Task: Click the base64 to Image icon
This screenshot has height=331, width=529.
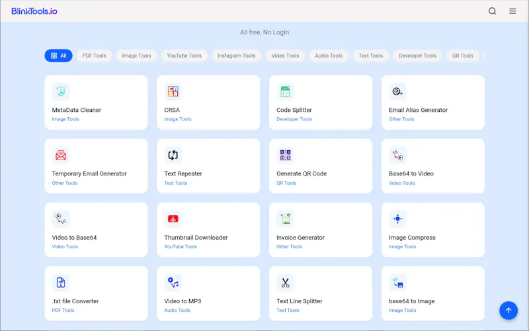Action: click(398, 283)
